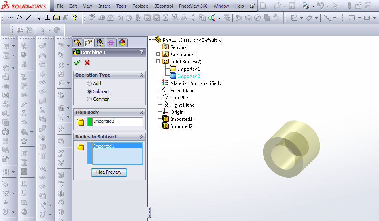Click the SolidWorks logo
Screen dimensions: 379x221
(24, 6)
